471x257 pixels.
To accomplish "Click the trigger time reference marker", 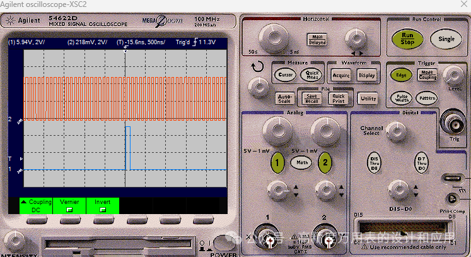I will point(125,49).
